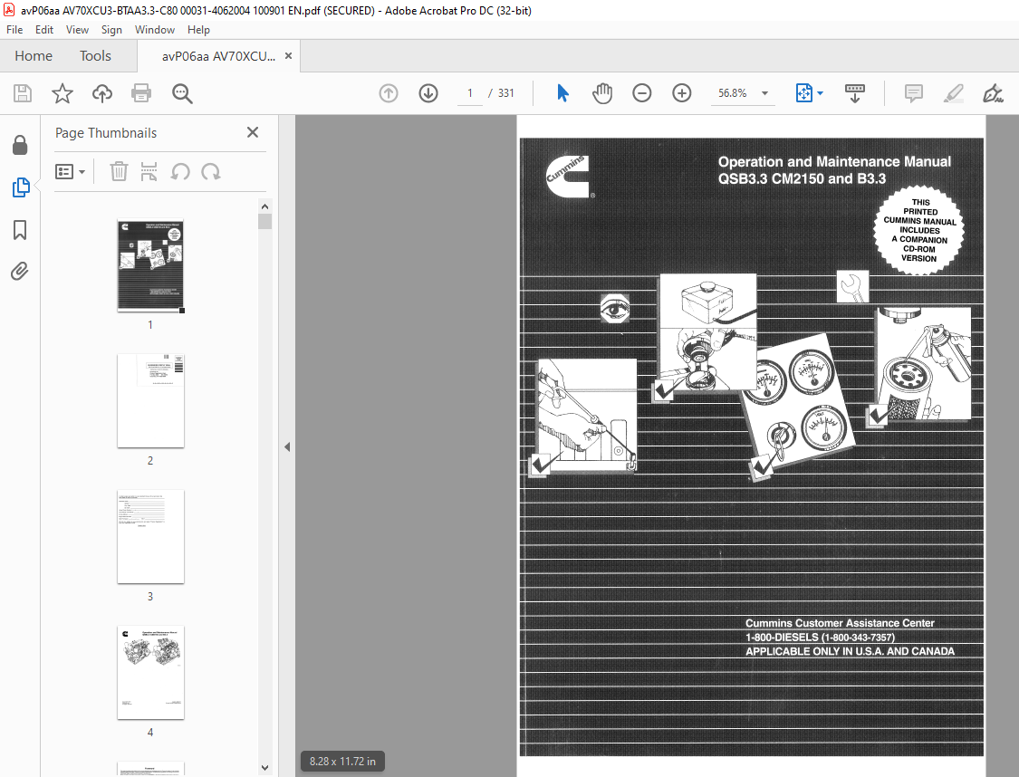
Task: Click the zoom percentage field 56.8%
Action: (733, 93)
